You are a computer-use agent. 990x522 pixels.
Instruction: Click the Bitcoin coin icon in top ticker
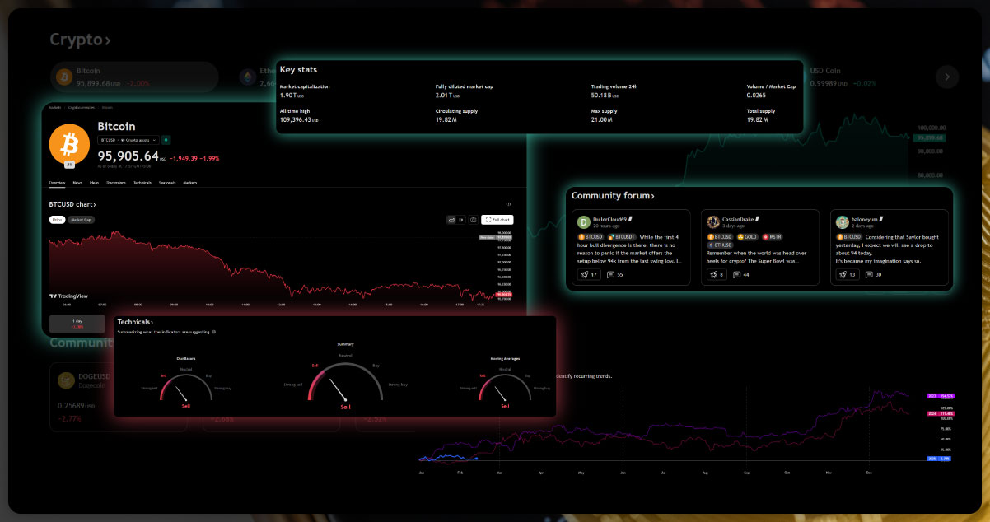[x=63, y=77]
